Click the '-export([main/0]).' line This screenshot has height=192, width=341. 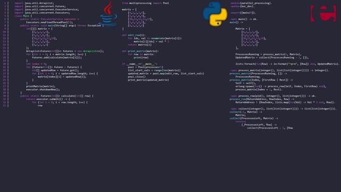click(x=243, y=13)
